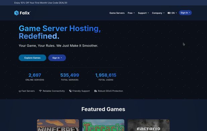Click the Featured Games heading

tap(103, 109)
